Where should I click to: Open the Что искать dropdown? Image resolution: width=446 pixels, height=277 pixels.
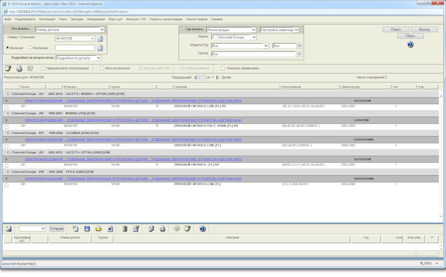click(x=70, y=30)
